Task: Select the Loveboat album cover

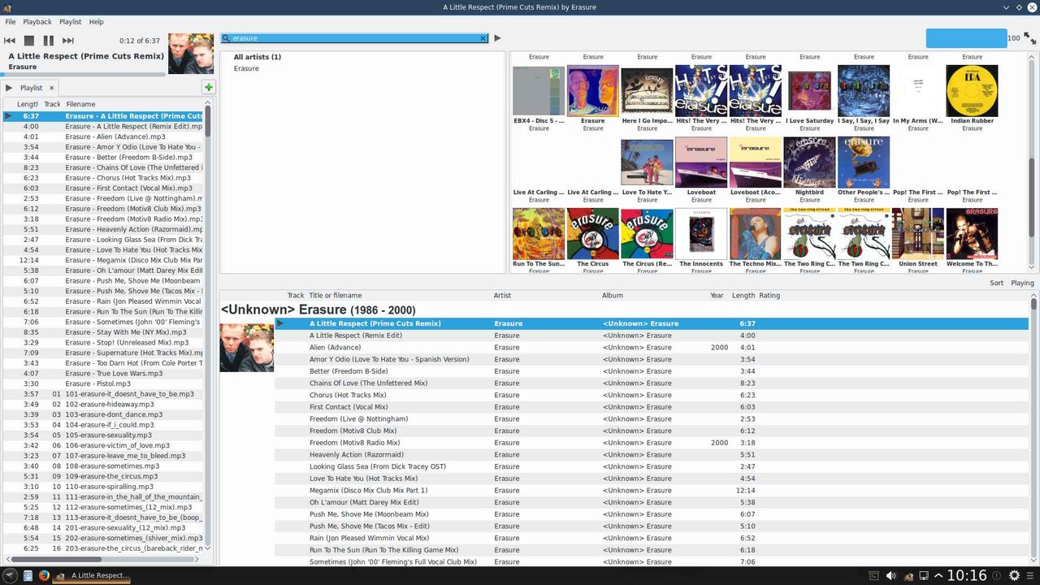Action: coord(701,162)
